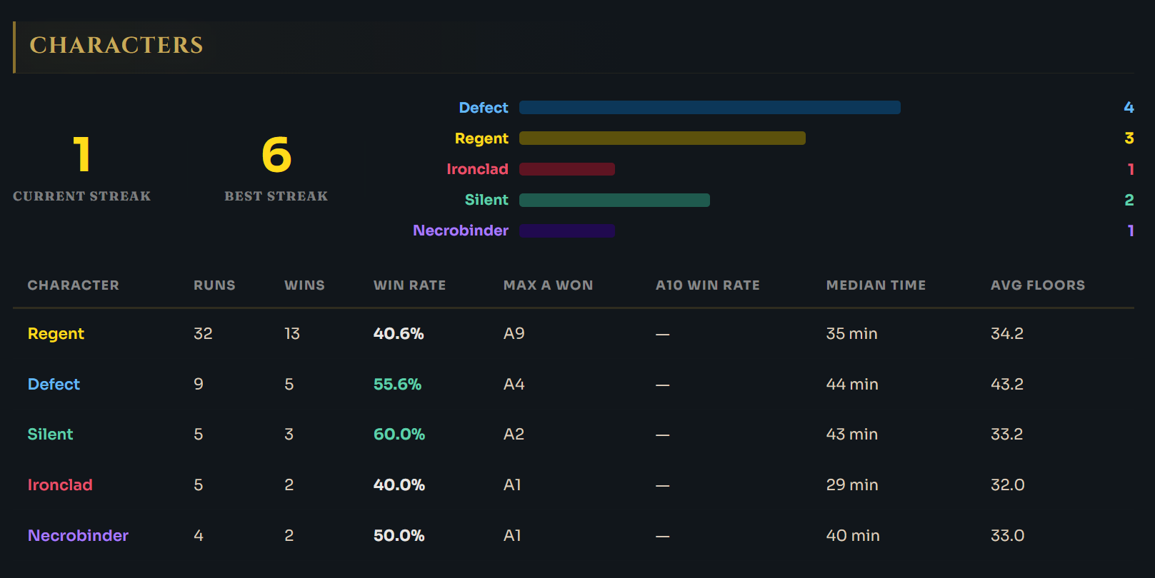Viewport: 1155px width, 578px height.
Task: Select Ironclad's win rate 40.0%
Action: click(x=399, y=485)
